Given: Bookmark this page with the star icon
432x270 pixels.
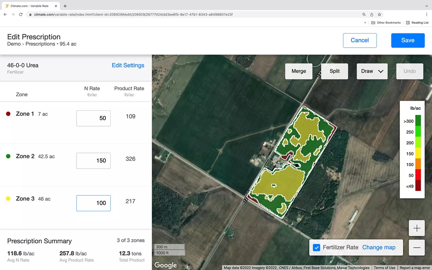Looking at the screenshot, I should [379, 15].
